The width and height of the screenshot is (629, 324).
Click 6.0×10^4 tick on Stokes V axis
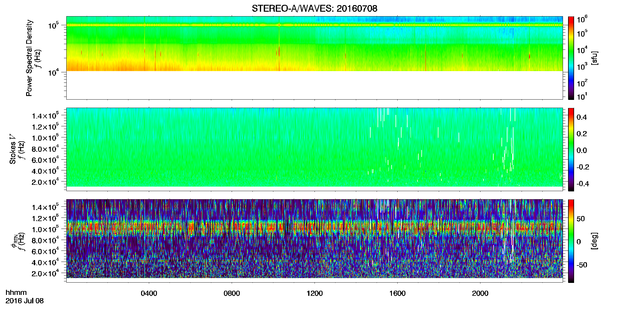coord(45,160)
